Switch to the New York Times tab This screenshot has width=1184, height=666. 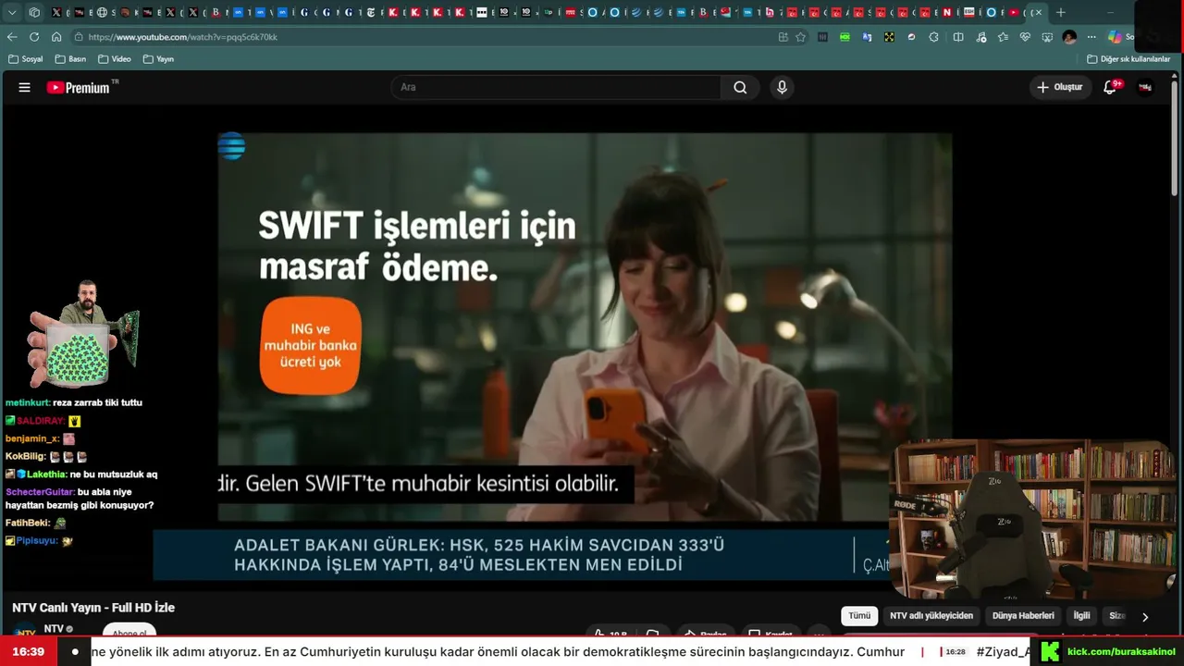click(x=371, y=13)
